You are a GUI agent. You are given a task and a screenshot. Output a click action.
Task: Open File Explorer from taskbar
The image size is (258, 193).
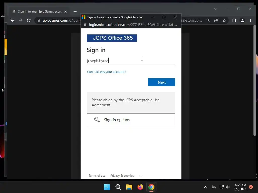[x=129, y=187]
